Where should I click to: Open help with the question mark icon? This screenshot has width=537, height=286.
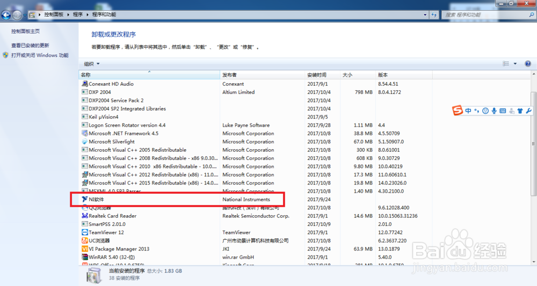[x=528, y=64]
